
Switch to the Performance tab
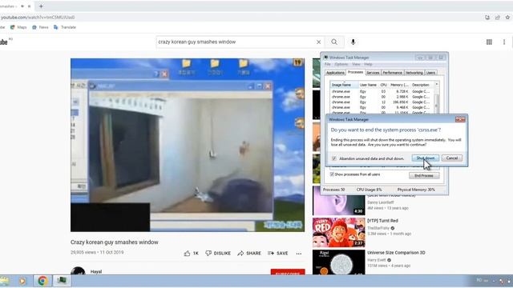(392, 73)
